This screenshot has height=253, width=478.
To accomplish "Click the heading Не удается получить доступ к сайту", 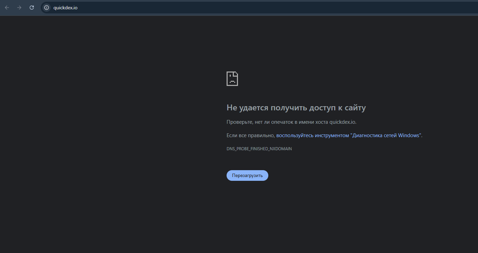I will tap(296, 108).
